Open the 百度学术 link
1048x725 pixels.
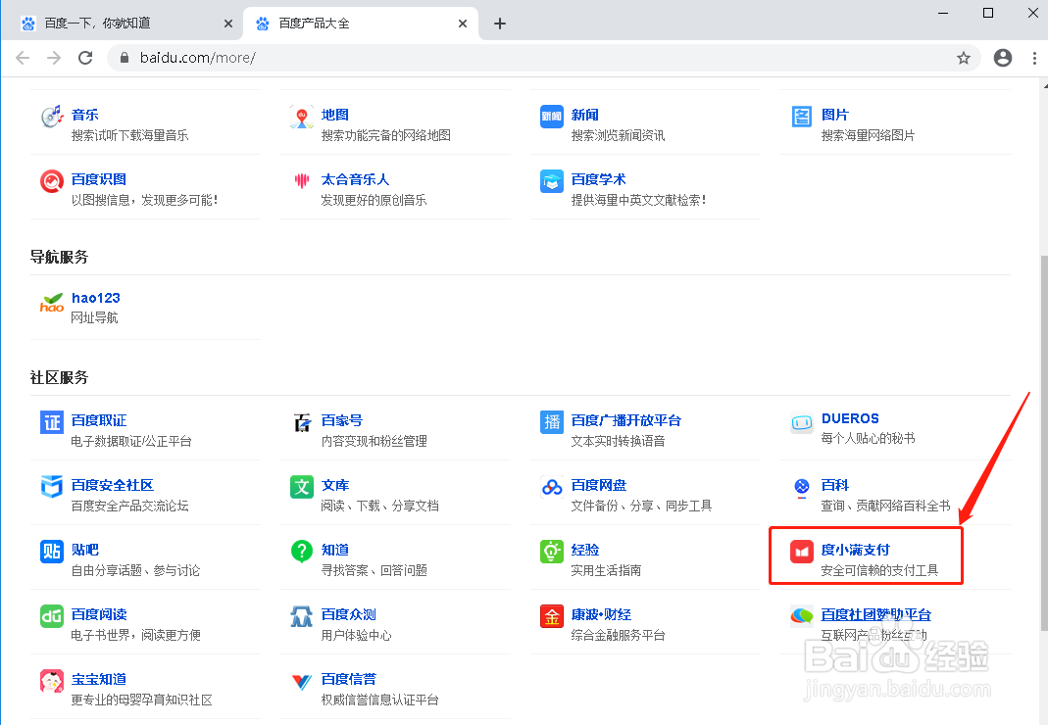(598, 179)
